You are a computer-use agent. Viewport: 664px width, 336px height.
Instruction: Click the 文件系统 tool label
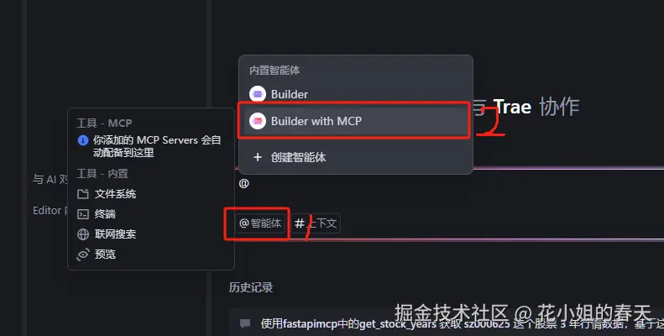pyautogui.click(x=115, y=194)
